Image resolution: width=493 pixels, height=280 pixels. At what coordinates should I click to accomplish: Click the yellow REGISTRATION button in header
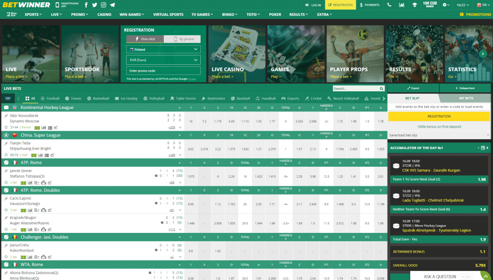point(340,5)
